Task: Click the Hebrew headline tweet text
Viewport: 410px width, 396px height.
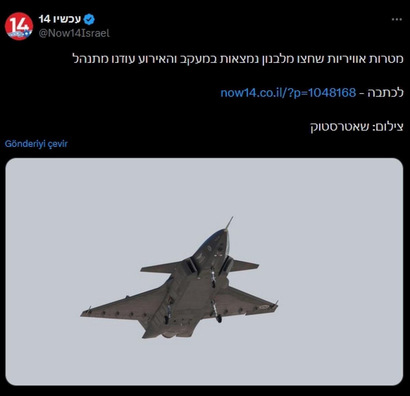Action: click(238, 59)
